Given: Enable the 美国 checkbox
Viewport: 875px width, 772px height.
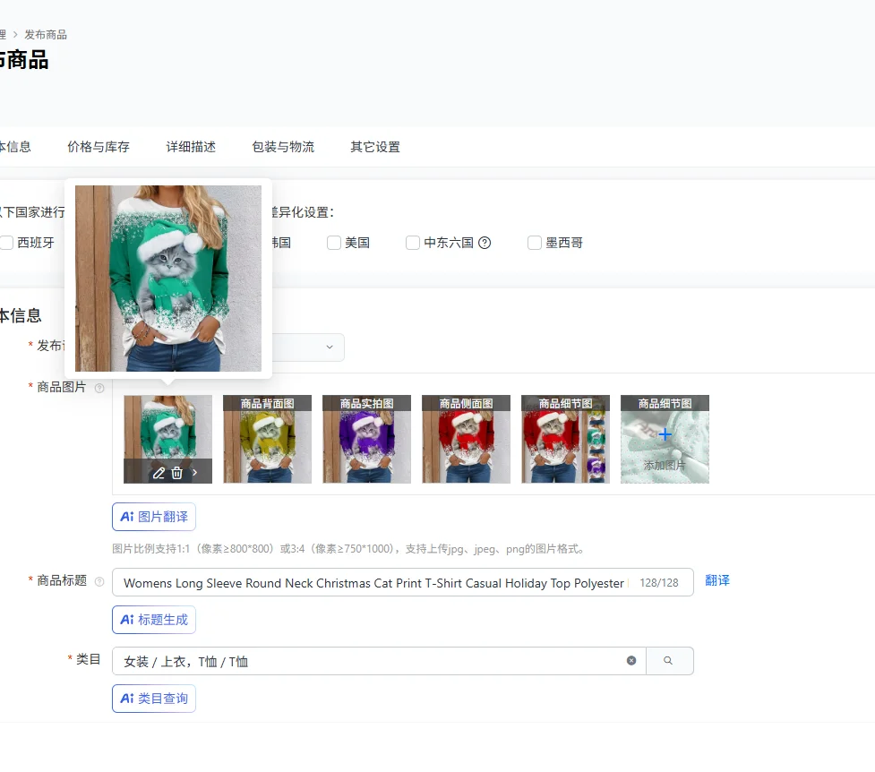Looking at the screenshot, I should [x=334, y=243].
